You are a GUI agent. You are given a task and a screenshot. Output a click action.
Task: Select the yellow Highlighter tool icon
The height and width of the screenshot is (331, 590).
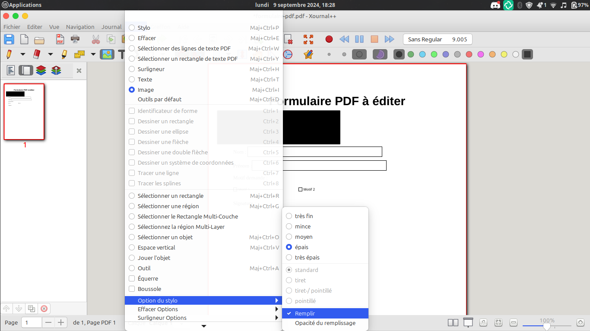(x=64, y=54)
